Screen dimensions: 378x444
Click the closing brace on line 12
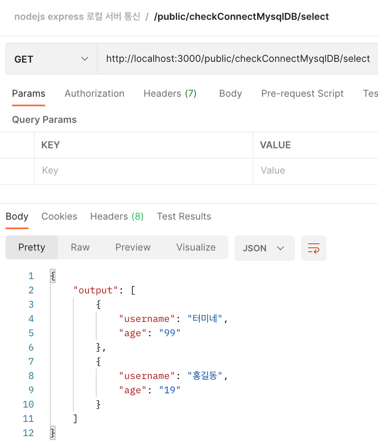53,433
